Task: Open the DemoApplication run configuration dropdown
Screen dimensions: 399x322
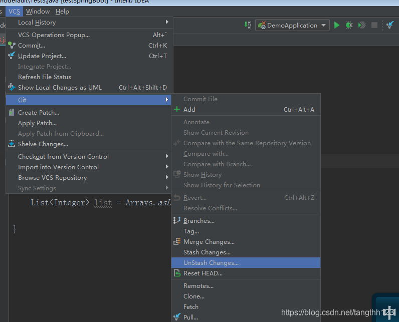Action: (292, 25)
